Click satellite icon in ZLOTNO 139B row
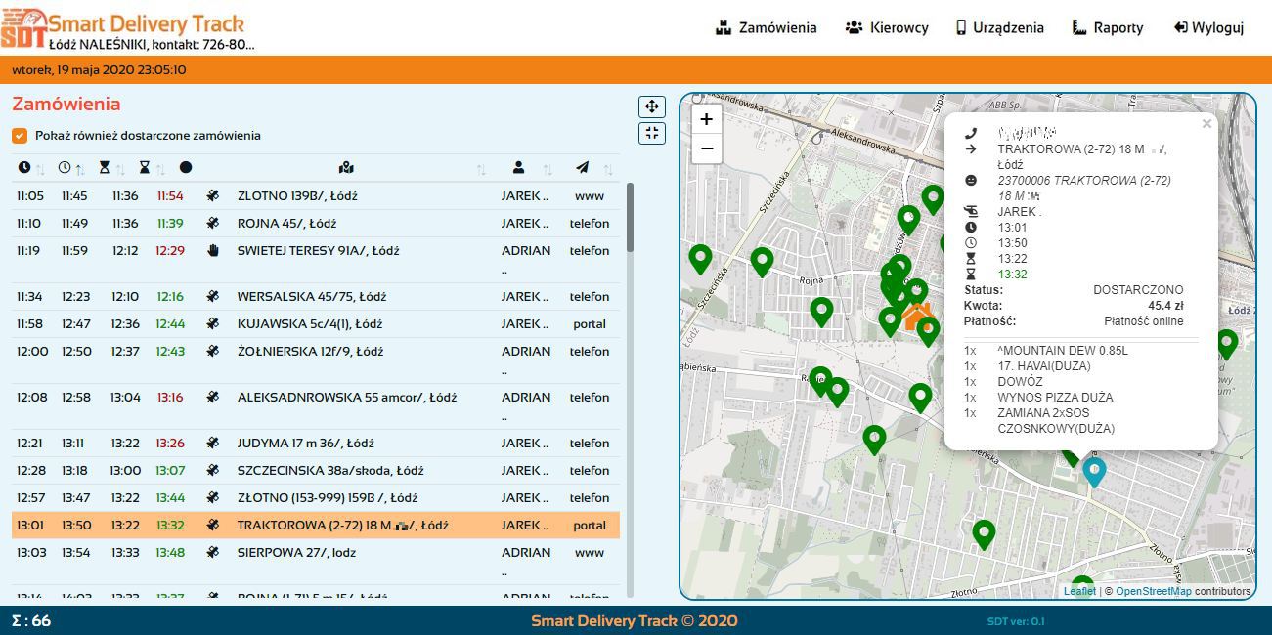The width and height of the screenshot is (1272, 635). pos(213,196)
